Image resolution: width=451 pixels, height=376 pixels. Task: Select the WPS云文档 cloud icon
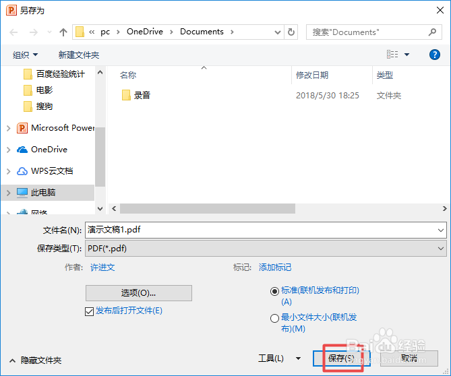22,171
